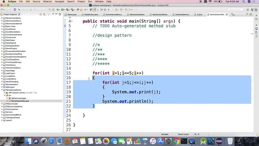Switch to the Java EE perspective icon
The height and width of the screenshot is (146, 259).
pyautogui.click(x=252, y=10)
